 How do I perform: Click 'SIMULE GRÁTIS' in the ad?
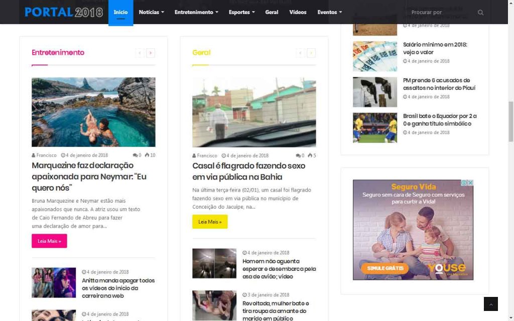point(385,268)
